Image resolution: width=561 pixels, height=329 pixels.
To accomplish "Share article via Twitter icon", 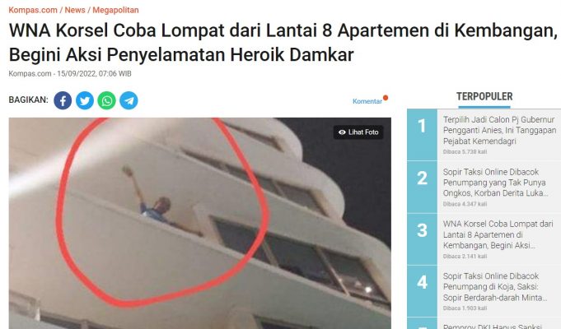I will point(85,100).
